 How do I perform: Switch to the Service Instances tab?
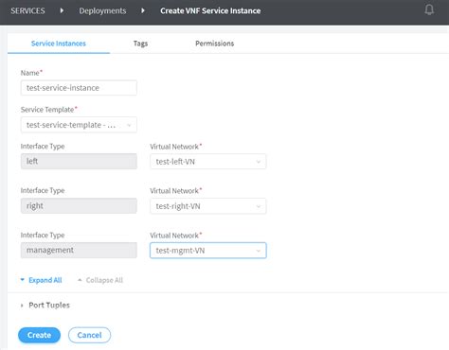tap(59, 44)
